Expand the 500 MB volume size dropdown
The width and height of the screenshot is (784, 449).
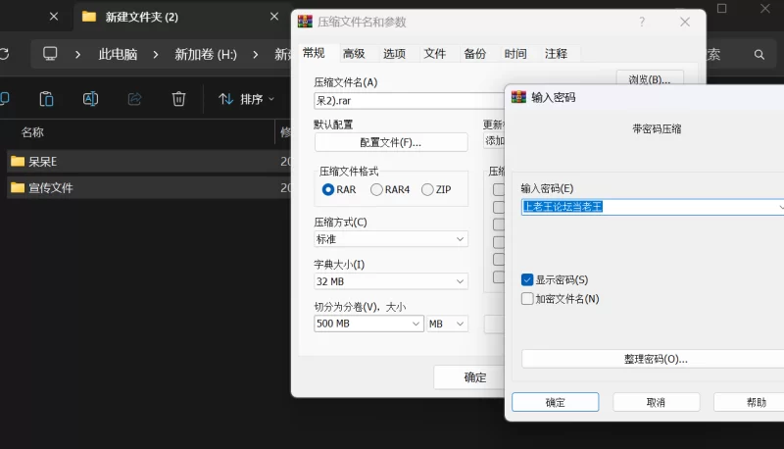[x=369, y=324]
